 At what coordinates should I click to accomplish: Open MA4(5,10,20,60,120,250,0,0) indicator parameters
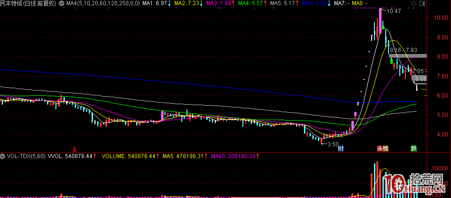pos(103,3)
